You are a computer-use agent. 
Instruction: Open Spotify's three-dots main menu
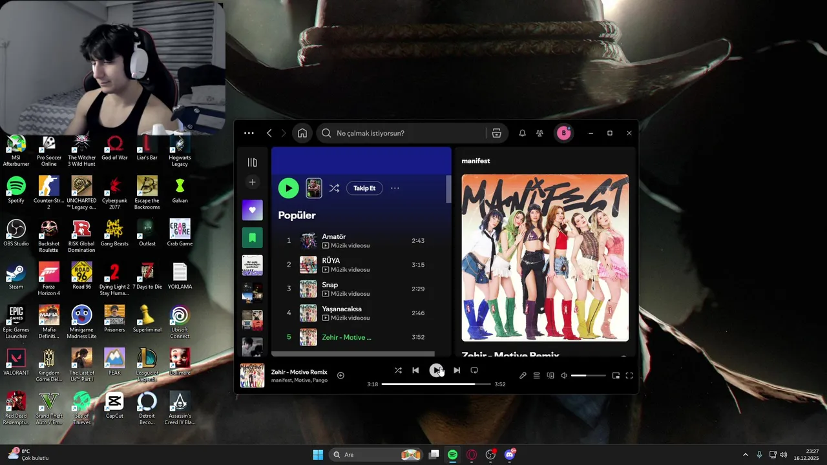[x=249, y=133]
